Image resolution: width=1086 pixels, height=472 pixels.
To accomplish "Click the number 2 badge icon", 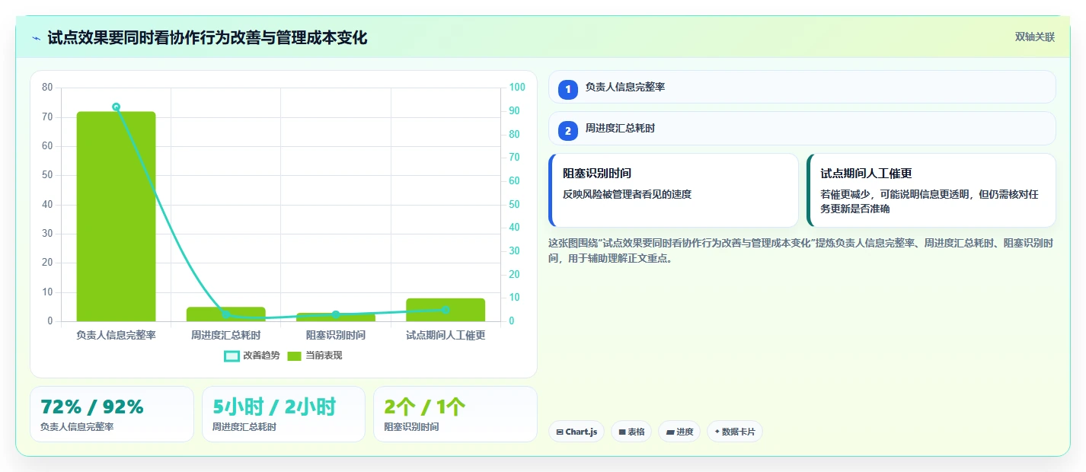I will click(567, 131).
